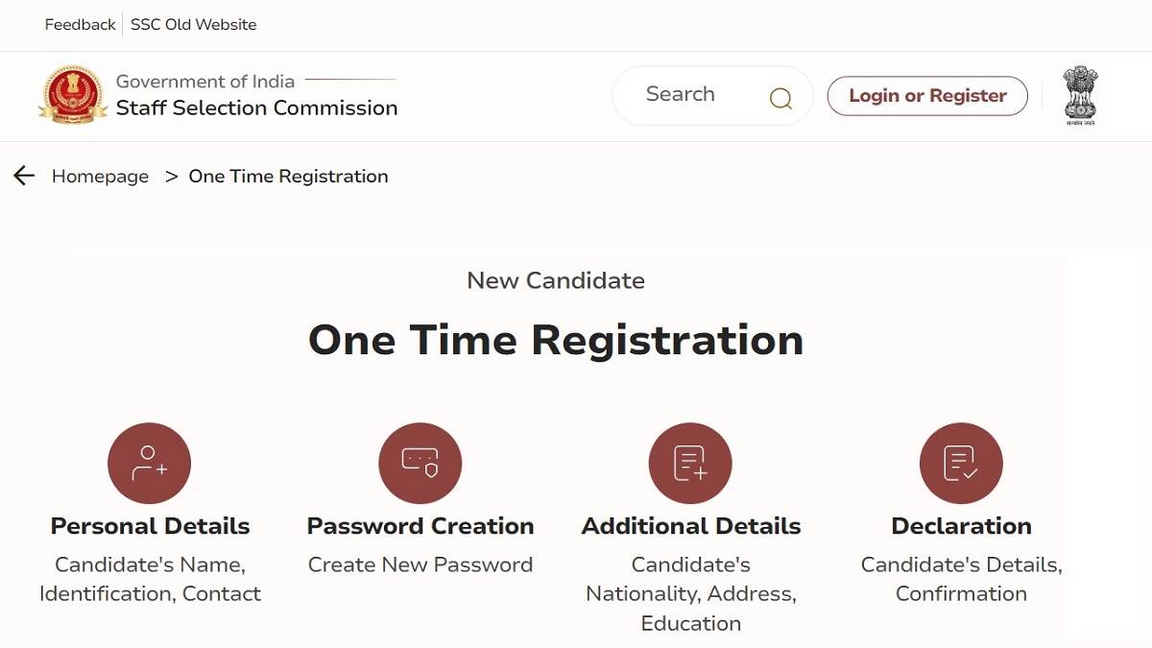
Task: Click the One Time Registration main heading
Action: click(556, 340)
